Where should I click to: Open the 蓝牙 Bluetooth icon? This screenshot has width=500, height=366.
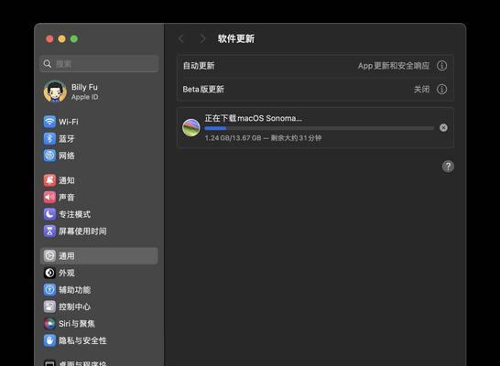point(49,138)
